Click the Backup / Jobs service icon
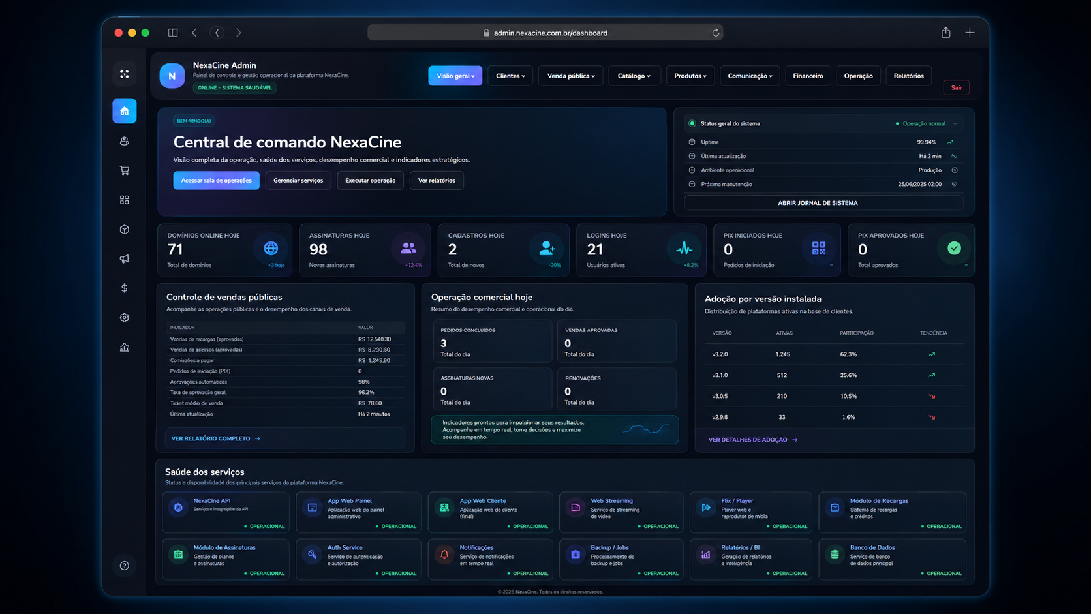 coord(576,554)
